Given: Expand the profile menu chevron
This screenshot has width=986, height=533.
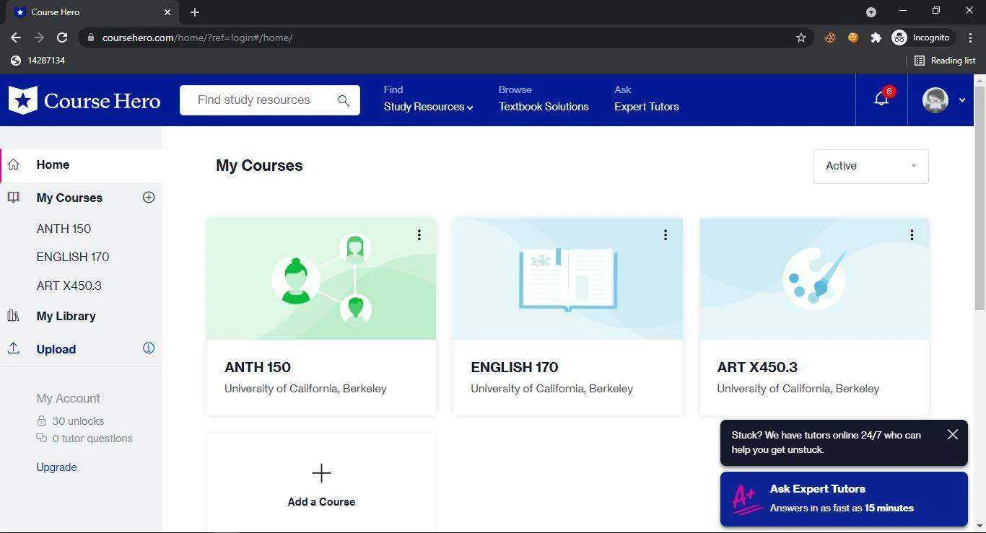Looking at the screenshot, I should 962,100.
